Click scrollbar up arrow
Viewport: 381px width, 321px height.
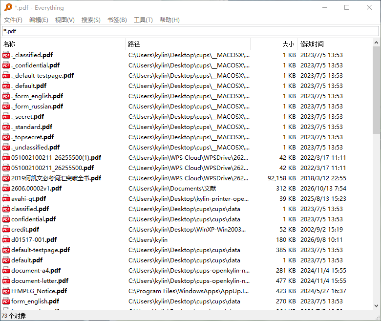coord(376,43)
